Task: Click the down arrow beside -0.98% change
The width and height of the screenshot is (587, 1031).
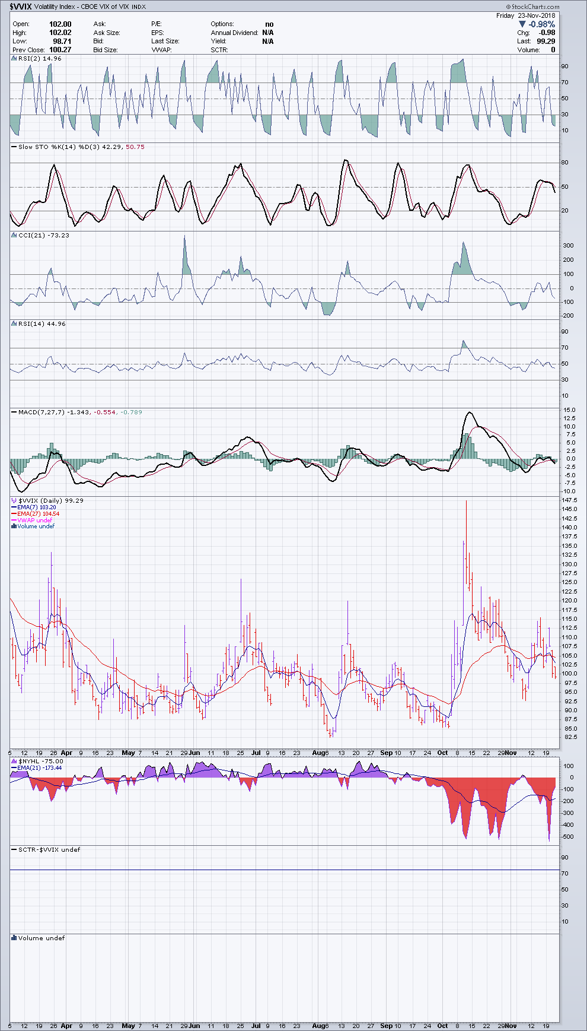Action: pos(522,24)
